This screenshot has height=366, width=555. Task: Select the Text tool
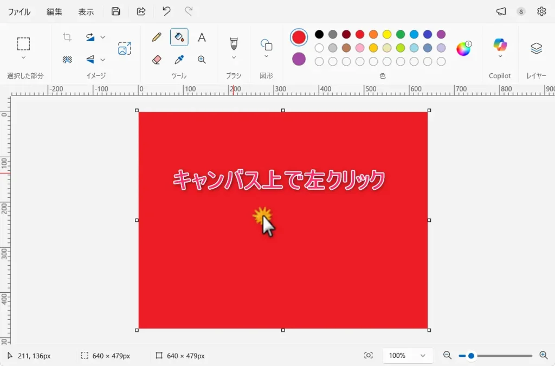(202, 37)
